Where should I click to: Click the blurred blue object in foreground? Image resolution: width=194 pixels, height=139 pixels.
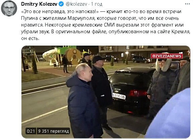(171, 115)
